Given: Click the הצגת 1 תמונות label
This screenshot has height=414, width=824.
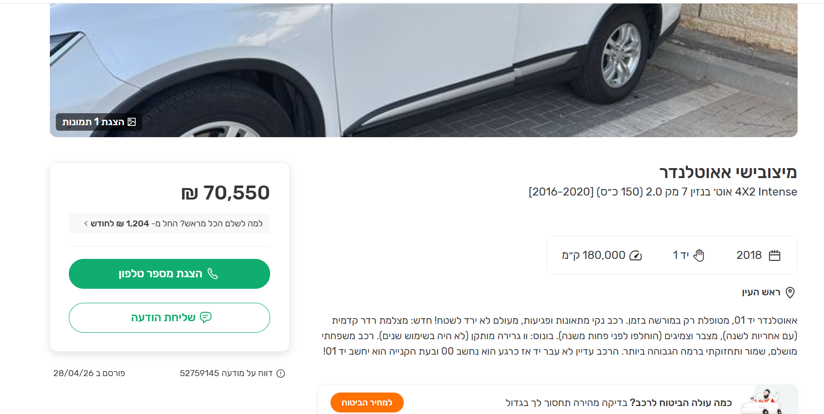Looking at the screenshot, I should [93, 122].
